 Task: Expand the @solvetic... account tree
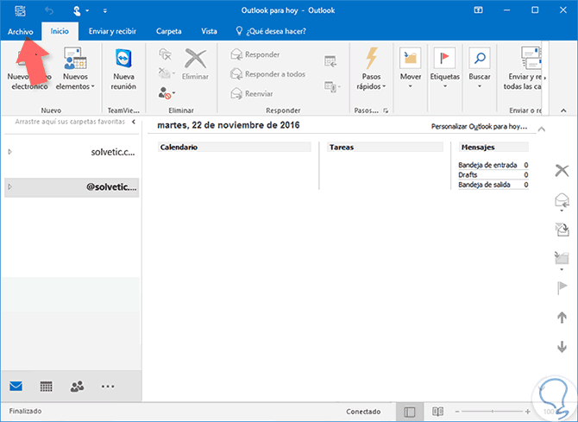(10, 186)
